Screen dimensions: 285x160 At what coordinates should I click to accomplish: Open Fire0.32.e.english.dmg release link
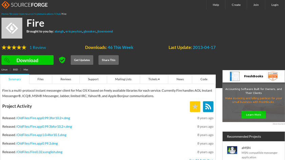tap(39, 152)
